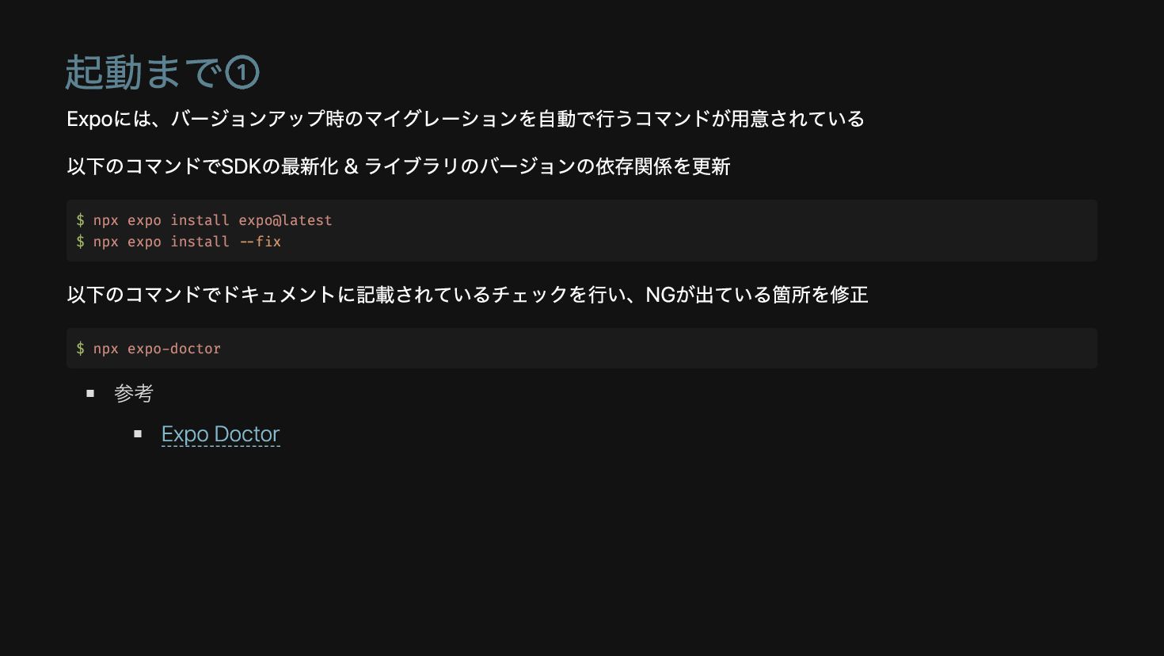Click the $ prompt before expo-doctor command
The height and width of the screenshot is (656, 1164).
point(80,349)
